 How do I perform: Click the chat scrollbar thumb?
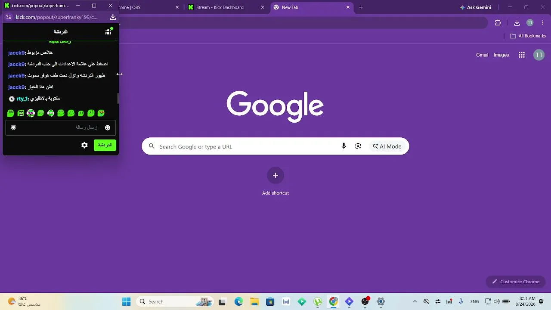click(118, 98)
